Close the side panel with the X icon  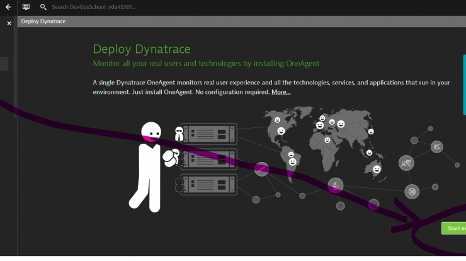point(9,23)
